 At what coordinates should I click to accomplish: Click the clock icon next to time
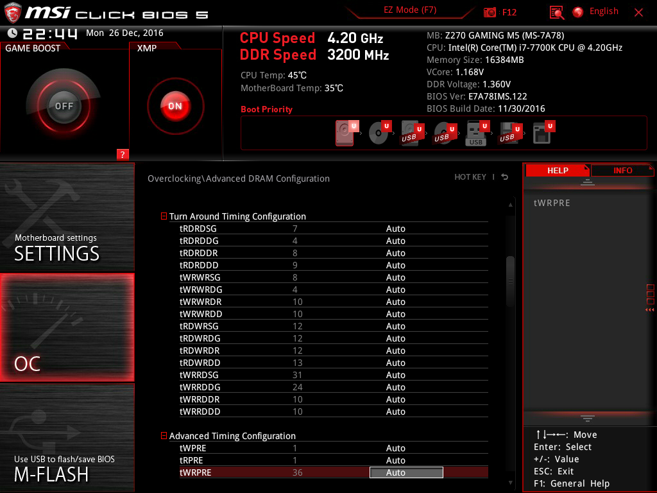pos(13,33)
